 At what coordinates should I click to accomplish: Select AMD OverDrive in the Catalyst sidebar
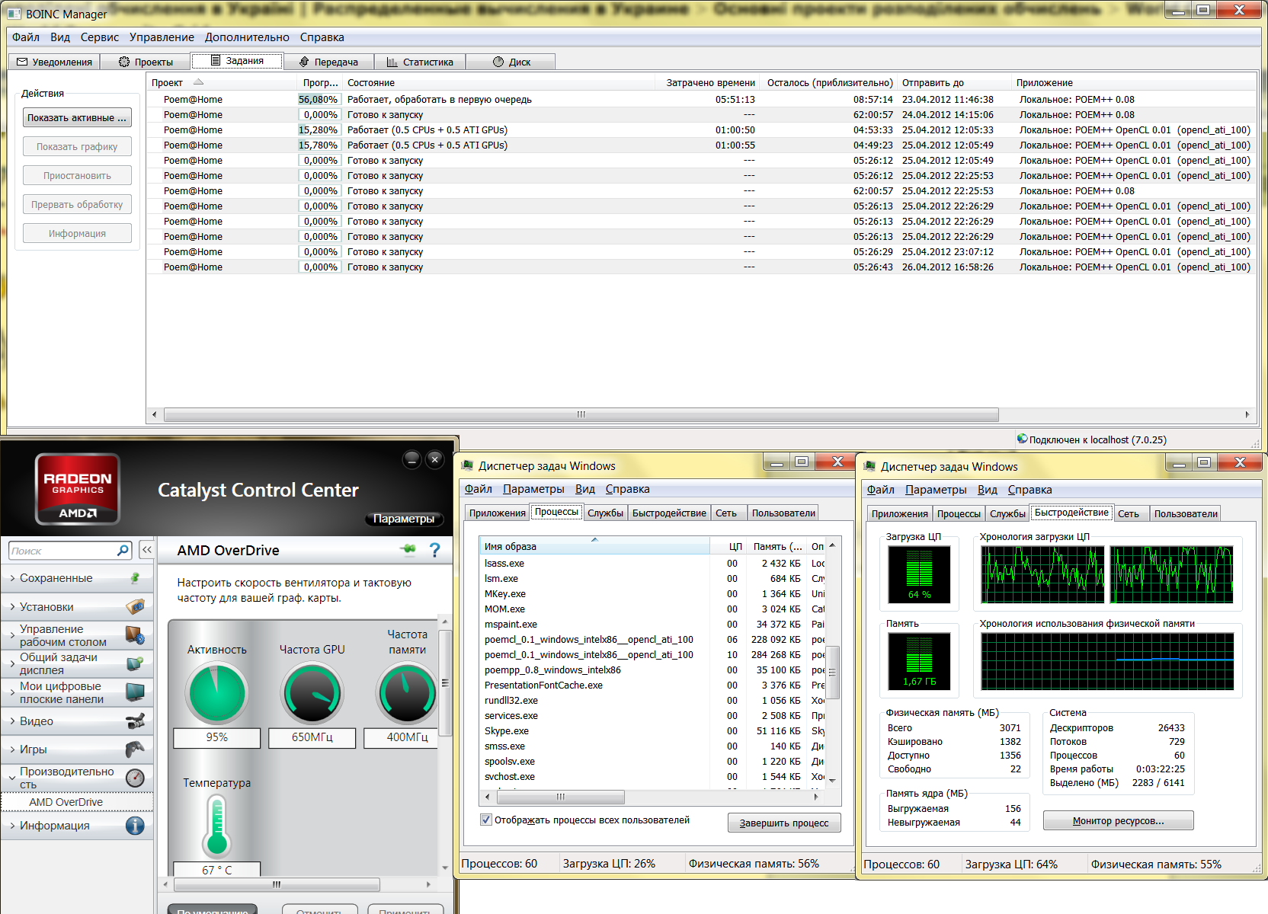click(77, 802)
